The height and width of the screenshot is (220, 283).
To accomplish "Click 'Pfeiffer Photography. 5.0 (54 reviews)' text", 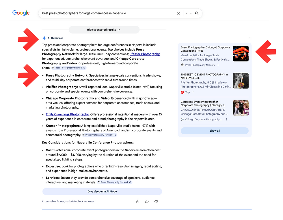I will coord(204,83).
